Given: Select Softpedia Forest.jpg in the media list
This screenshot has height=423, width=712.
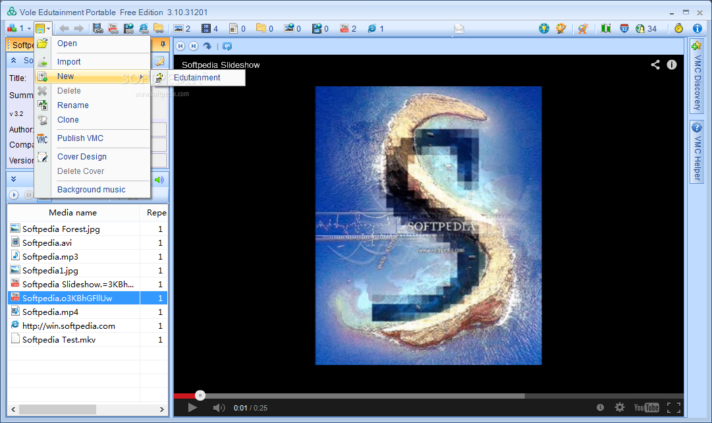Looking at the screenshot, I should tap(61, 229).
